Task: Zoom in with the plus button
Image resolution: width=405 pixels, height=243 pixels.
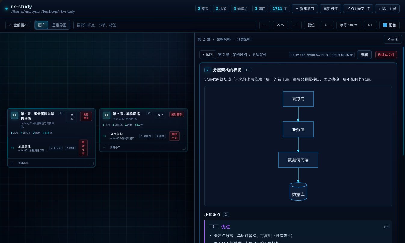Action: pos(296,25)
